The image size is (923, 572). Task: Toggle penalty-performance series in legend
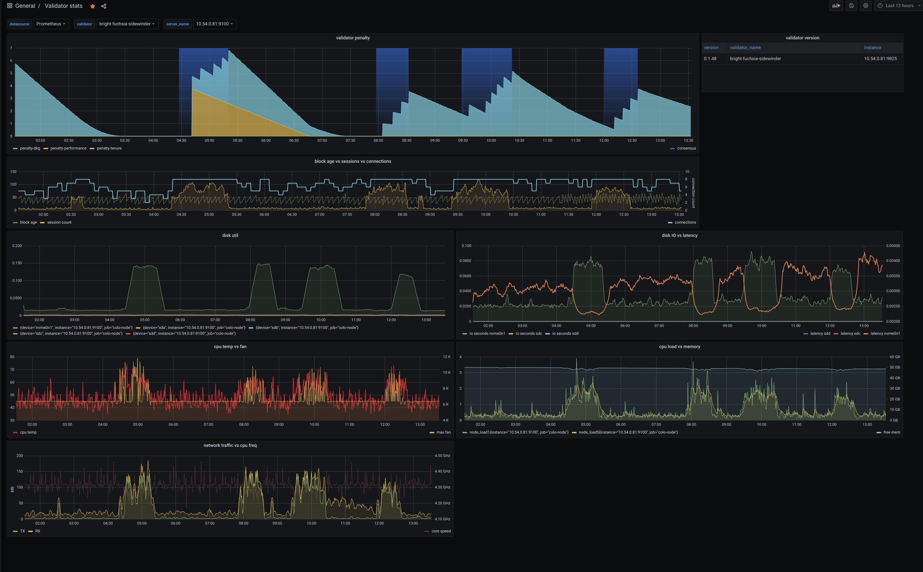click(68, 148)
